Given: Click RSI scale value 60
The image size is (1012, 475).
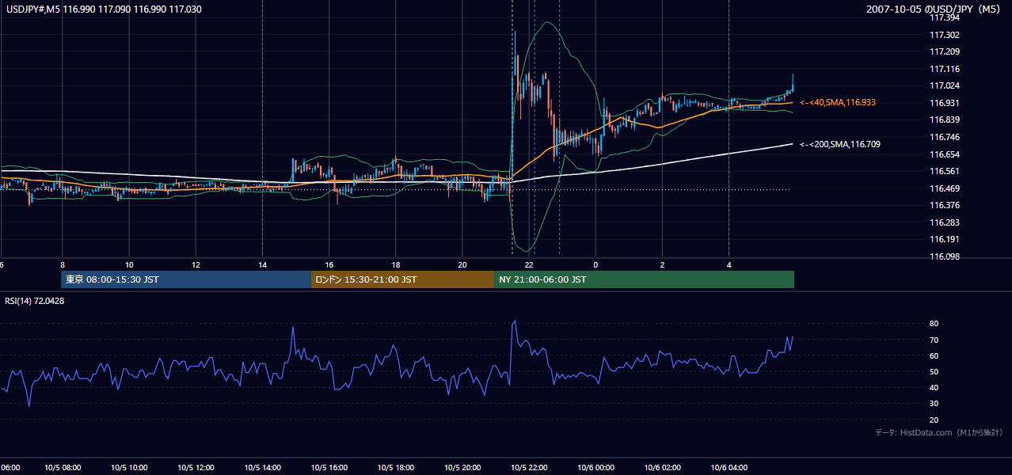Looking at the screenshot, I should pos(934,355).
